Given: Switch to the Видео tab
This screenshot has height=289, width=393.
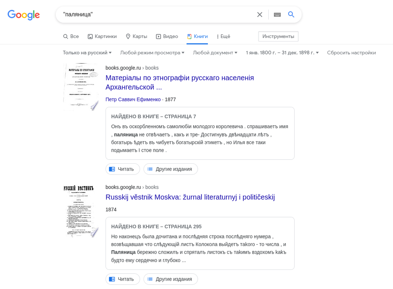Looking at the screenshot, I should point(167,36).
